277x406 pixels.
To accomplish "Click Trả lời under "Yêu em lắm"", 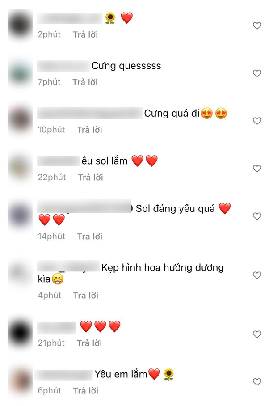I will (86, 391).
